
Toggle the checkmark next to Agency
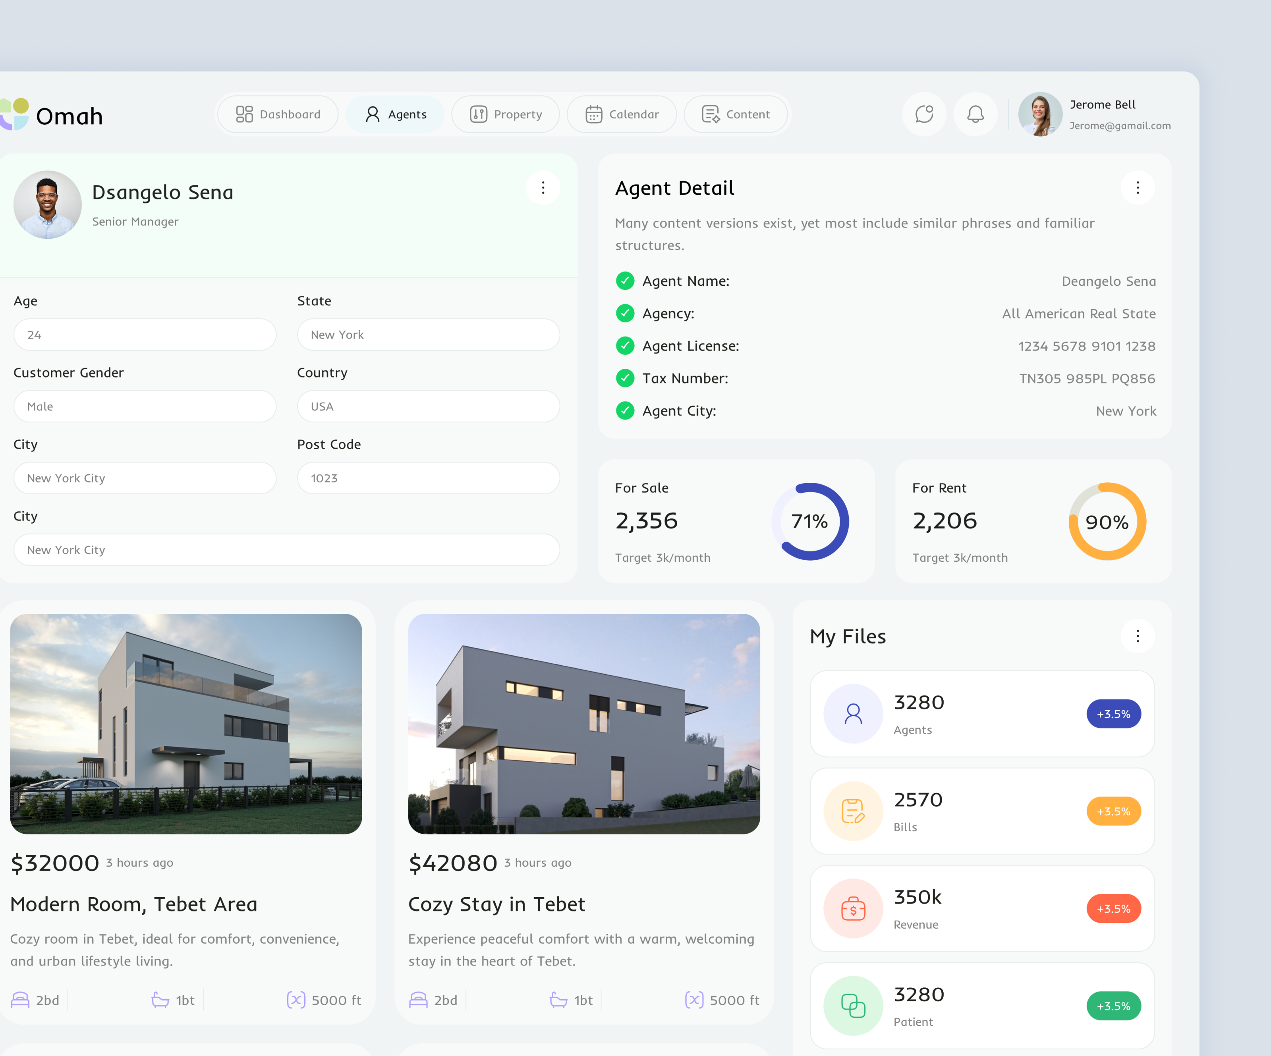(x=625, y=313)
